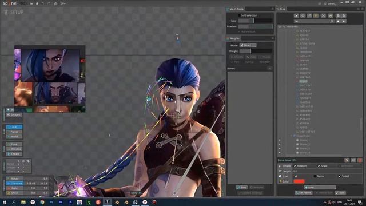Click the copy icon in Tree toolbar
The width and height of the screenshot is (366, 206).
click(338, 15)
